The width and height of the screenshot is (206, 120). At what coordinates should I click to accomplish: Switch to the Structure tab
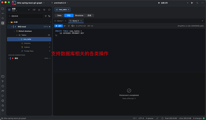[79, 15]
